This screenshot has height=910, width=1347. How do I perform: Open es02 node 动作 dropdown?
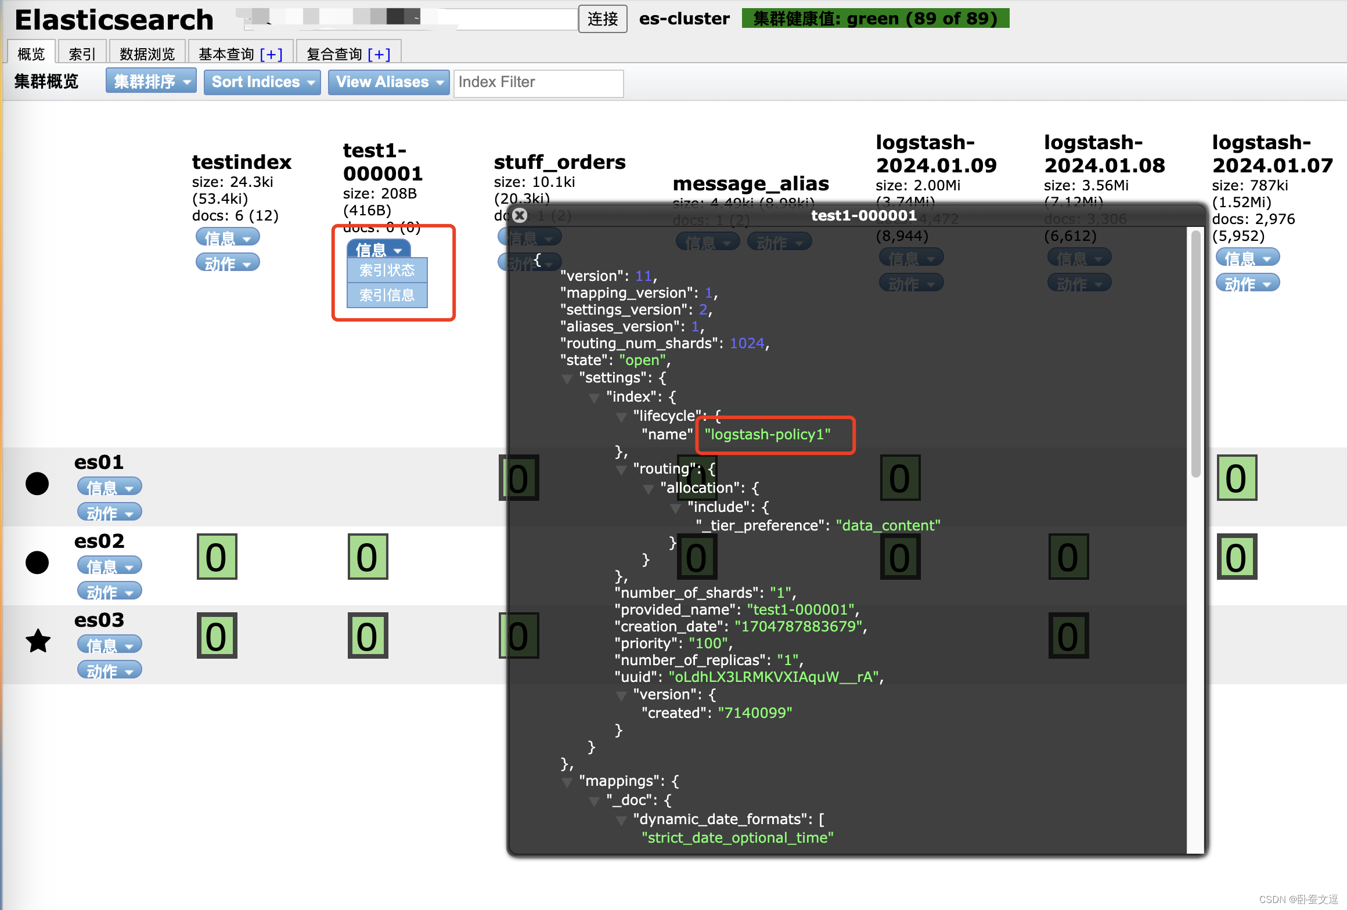(110, 591)
